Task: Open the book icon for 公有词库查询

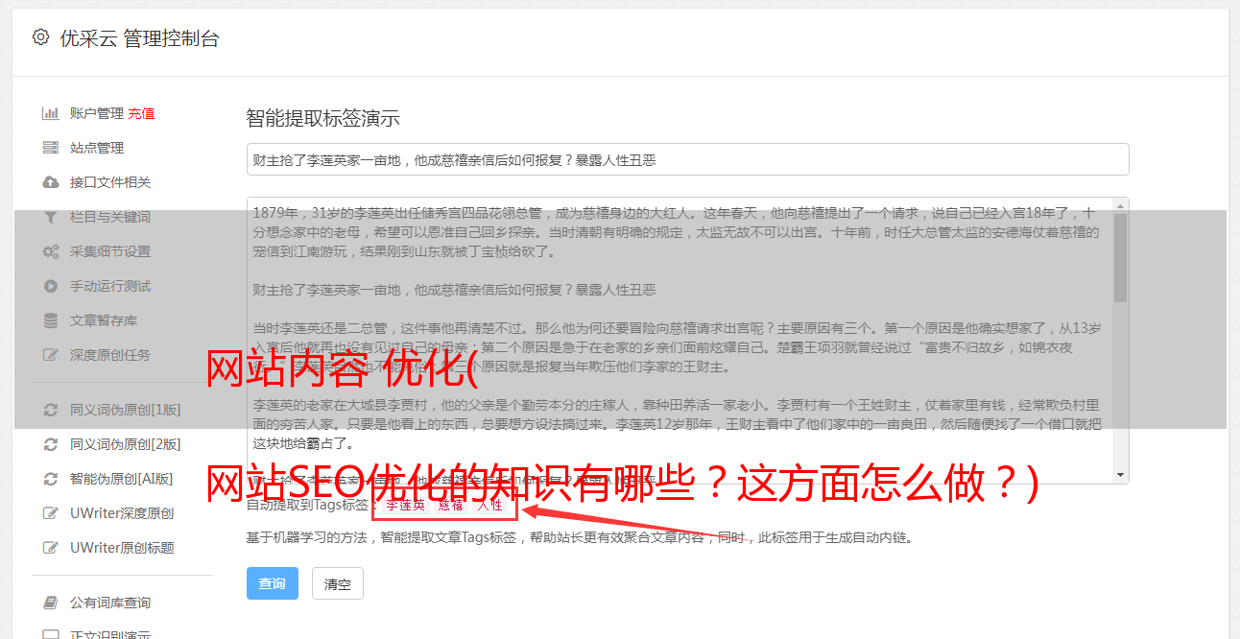Action: (51, 603)
